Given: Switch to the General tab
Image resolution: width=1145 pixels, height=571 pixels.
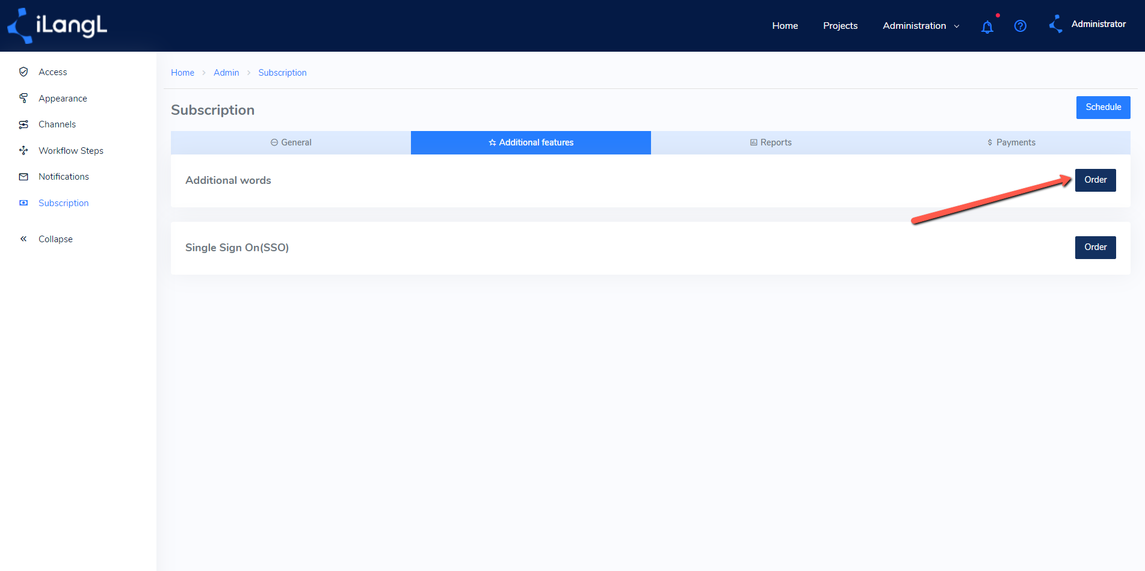Looking at the screenshot, I should click(291, 142).
